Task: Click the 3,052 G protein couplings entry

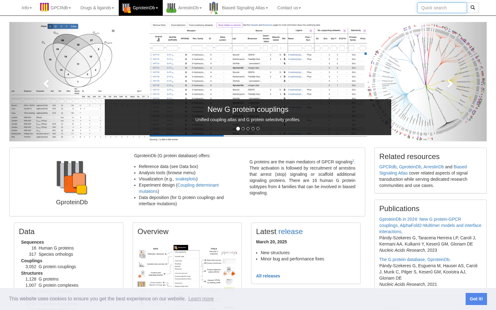Action: click(51, 267)
